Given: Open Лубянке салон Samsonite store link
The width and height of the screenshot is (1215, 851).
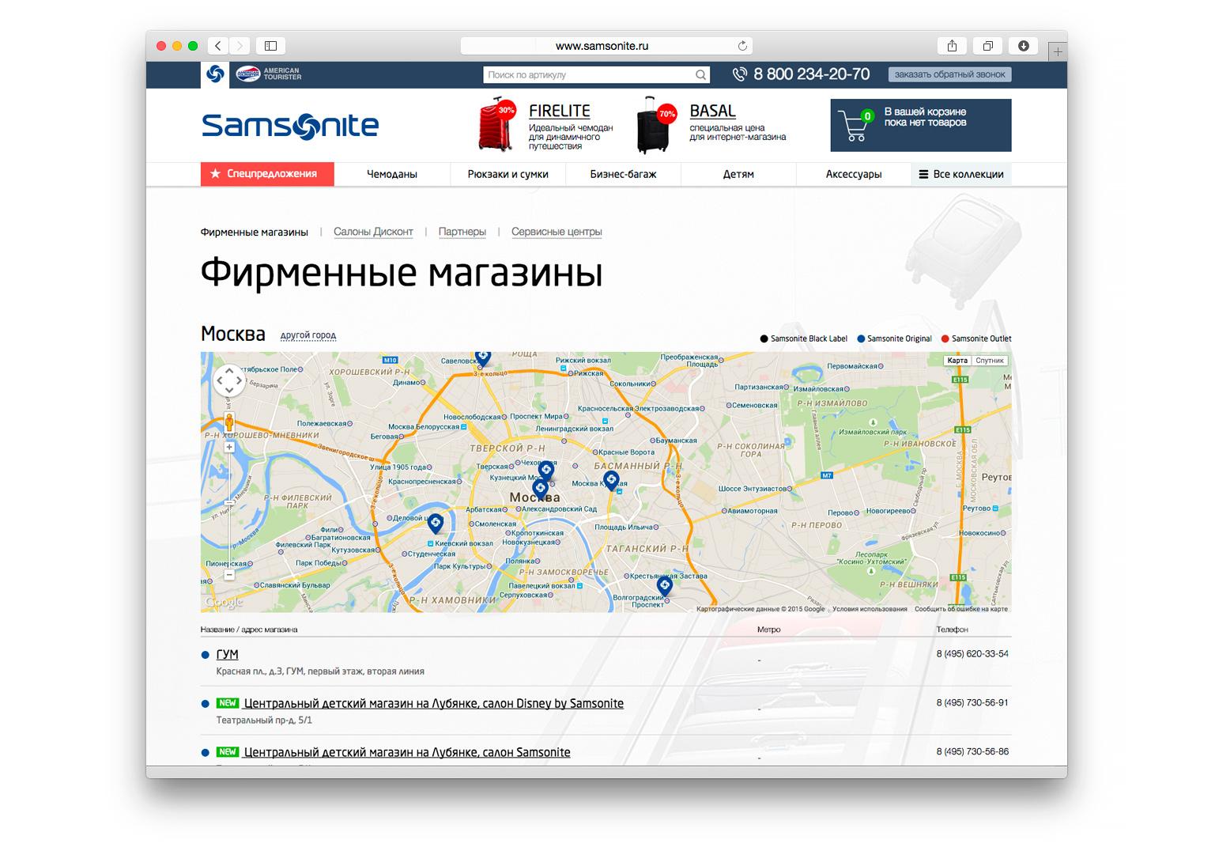Looking at the screenshot, I should (407, 753).
